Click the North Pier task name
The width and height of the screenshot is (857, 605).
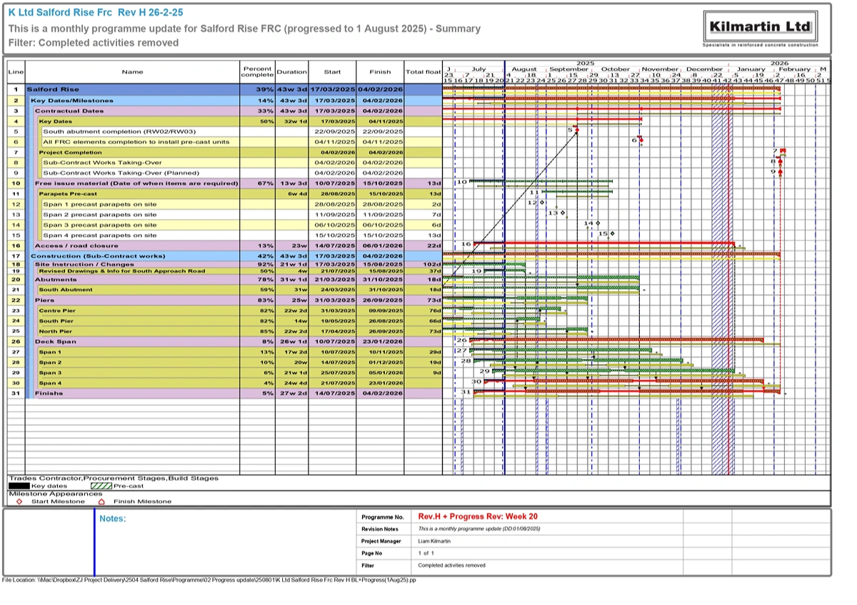point(56,331)
